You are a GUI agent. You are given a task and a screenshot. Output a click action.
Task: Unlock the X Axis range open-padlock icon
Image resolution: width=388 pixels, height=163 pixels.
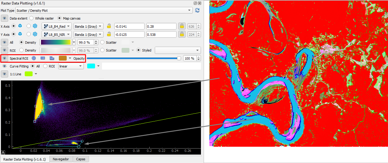tap(109, 26)
